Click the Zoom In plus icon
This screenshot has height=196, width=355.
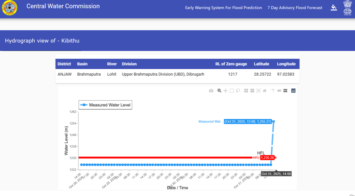pos(246,91)
